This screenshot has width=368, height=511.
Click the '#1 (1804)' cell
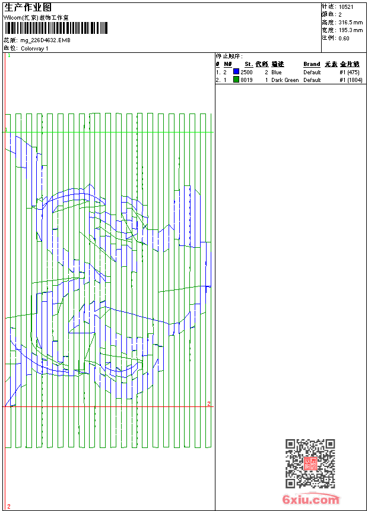pos(351,80)
